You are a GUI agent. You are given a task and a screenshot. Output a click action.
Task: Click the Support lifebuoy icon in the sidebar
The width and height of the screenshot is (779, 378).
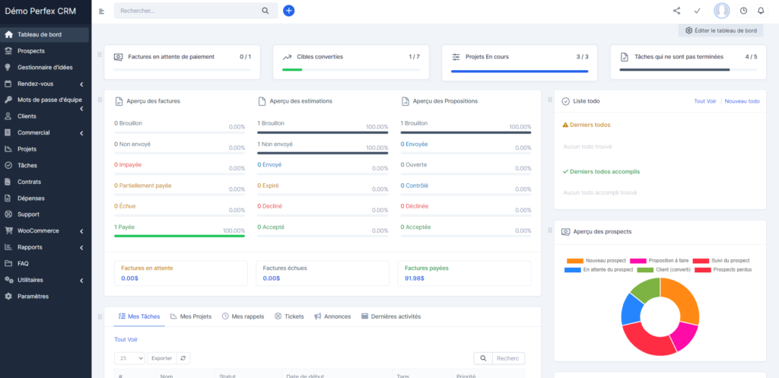click(8, 214)
